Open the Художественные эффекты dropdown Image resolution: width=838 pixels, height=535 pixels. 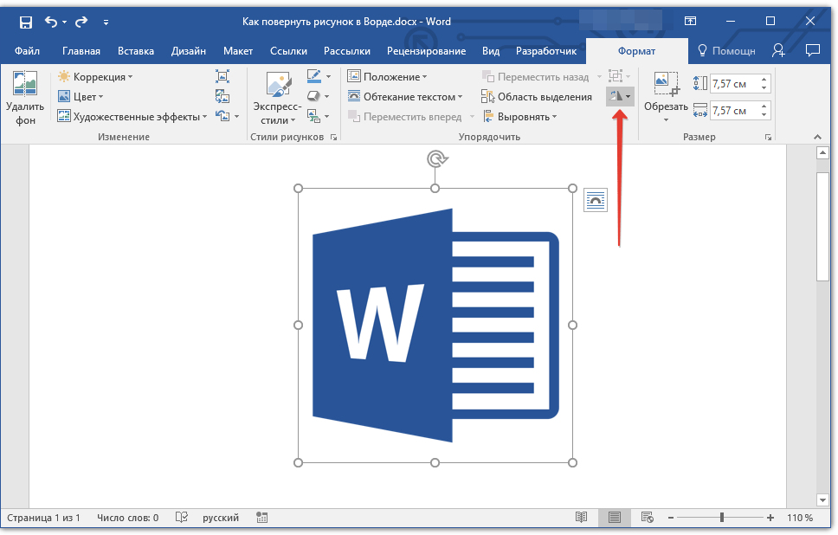tap(132, 117)
